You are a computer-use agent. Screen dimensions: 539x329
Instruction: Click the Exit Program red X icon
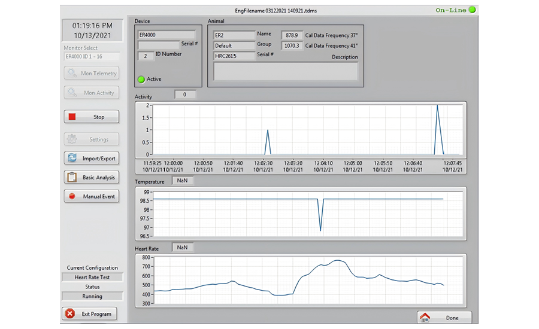70,313
